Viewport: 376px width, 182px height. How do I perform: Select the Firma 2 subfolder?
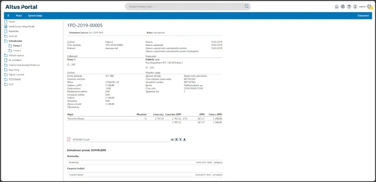[18, 51]
